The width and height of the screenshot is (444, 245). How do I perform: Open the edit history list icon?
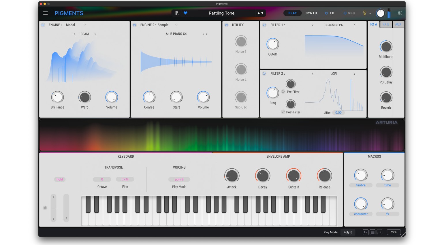coord(372,232)
